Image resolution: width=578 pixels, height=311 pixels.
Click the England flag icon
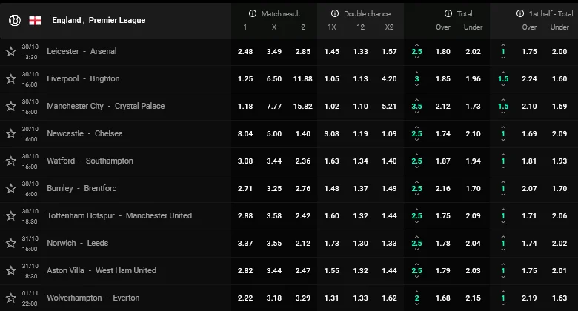(35, 20)
